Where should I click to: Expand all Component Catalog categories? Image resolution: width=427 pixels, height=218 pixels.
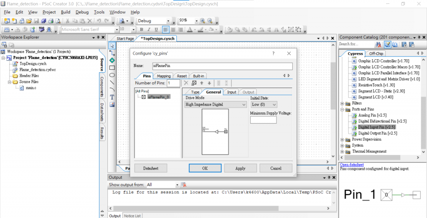[404, 44]
